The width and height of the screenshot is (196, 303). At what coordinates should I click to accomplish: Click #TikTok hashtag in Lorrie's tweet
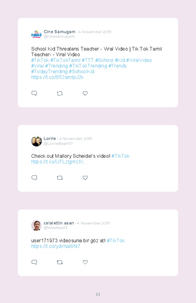pyautogui.click(x=120, y=156)
